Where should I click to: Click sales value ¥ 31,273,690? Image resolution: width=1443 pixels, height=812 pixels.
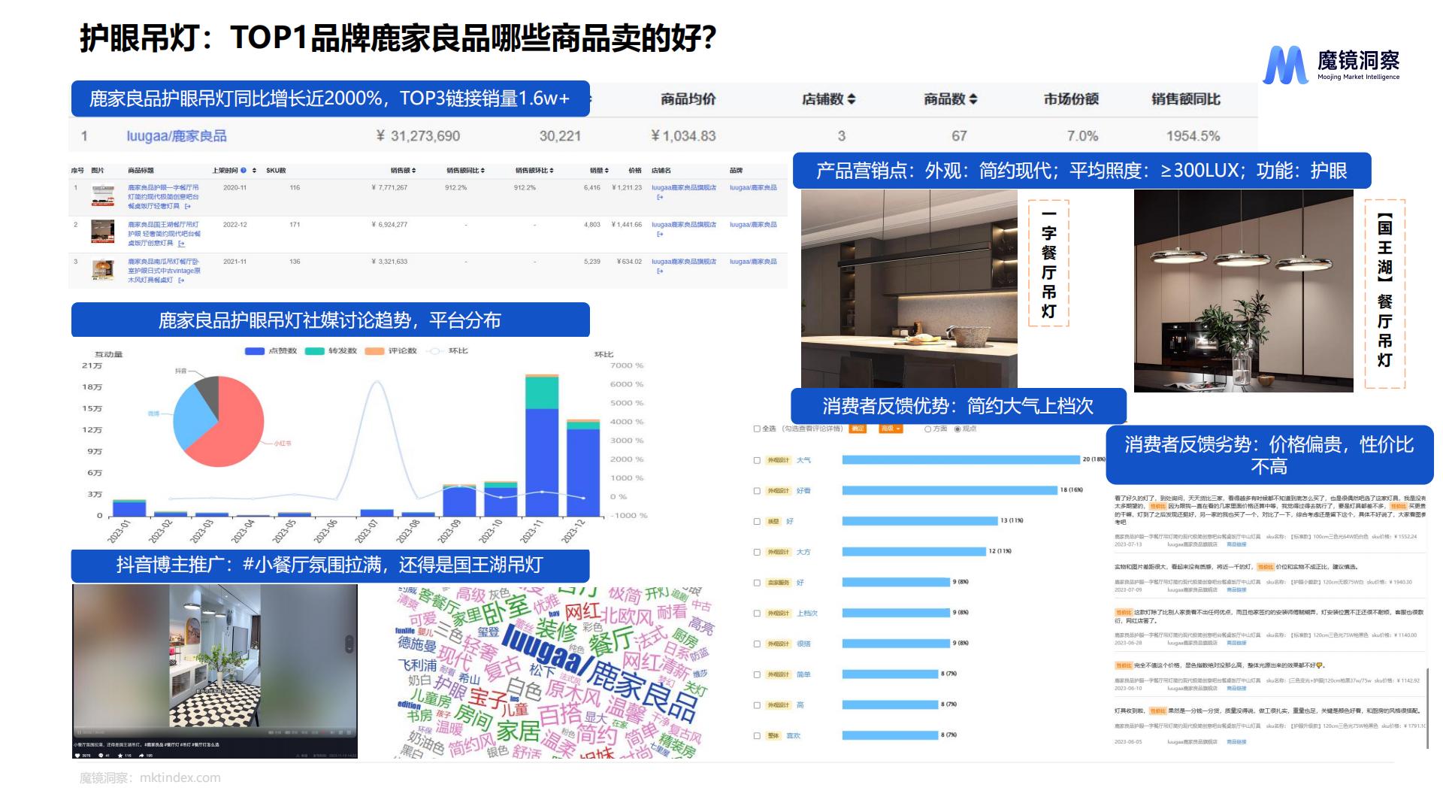(x=418, y=136)
